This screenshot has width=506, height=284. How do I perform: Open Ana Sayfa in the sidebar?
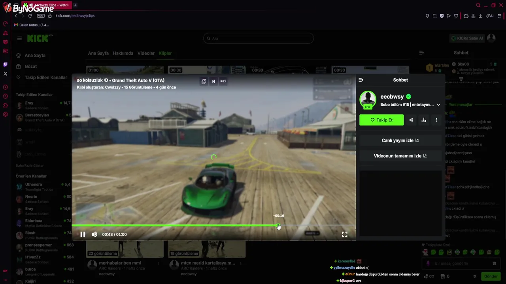(x=31, y=56)
